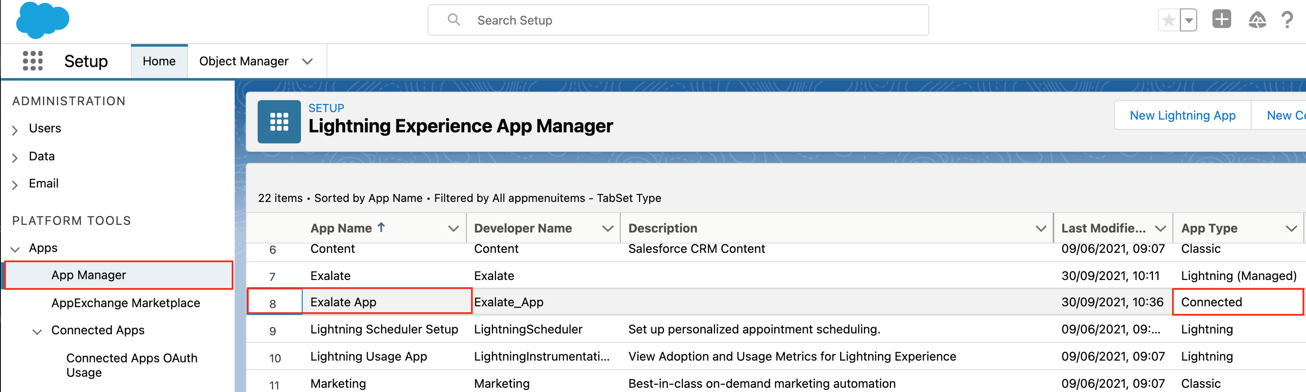1306x392 pixels.
Task: Click the search magnifier icon
Action: (454, 20)
